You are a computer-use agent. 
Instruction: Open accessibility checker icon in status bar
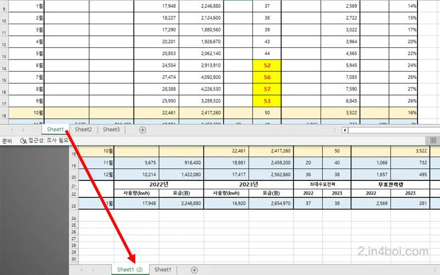24,141
